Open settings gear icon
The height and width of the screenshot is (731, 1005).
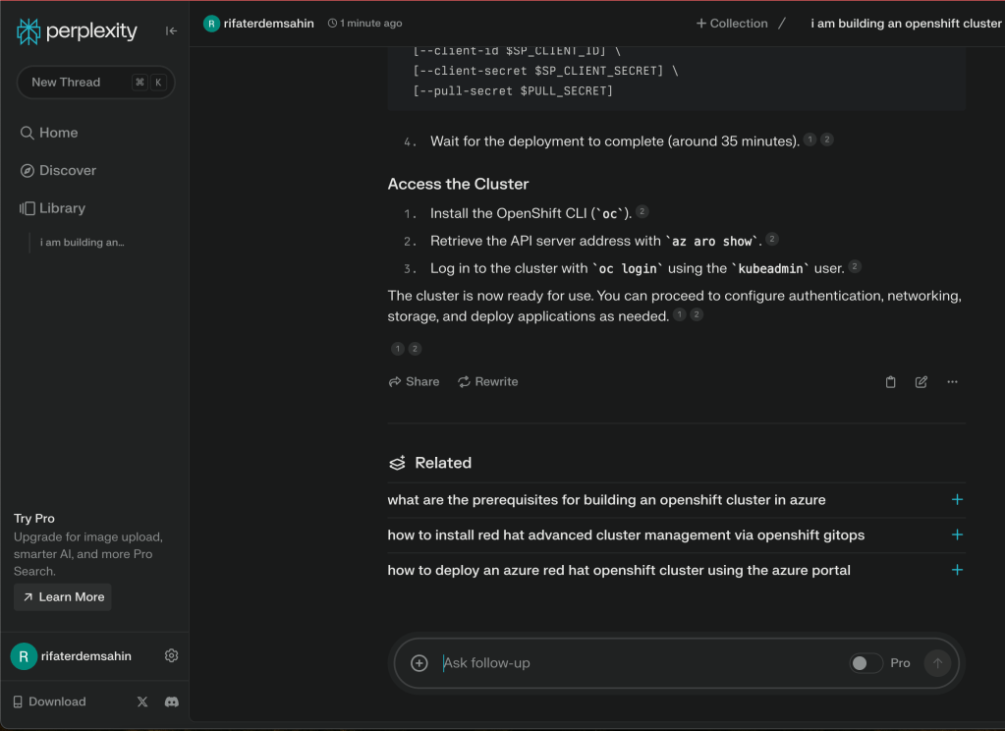click(x=171, y=656)
